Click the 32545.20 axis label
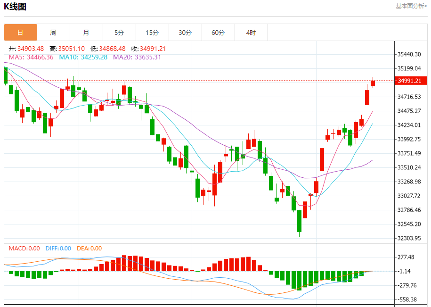Screen dimensions: 431x307 pyautogui.click(x=409, y=224)
